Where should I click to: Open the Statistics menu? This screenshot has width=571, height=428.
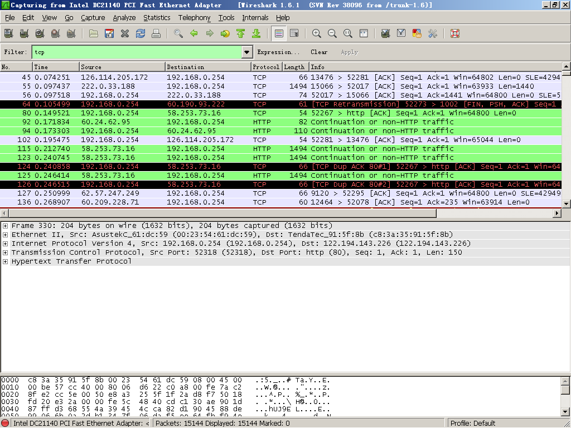click(x=157, y=17)
